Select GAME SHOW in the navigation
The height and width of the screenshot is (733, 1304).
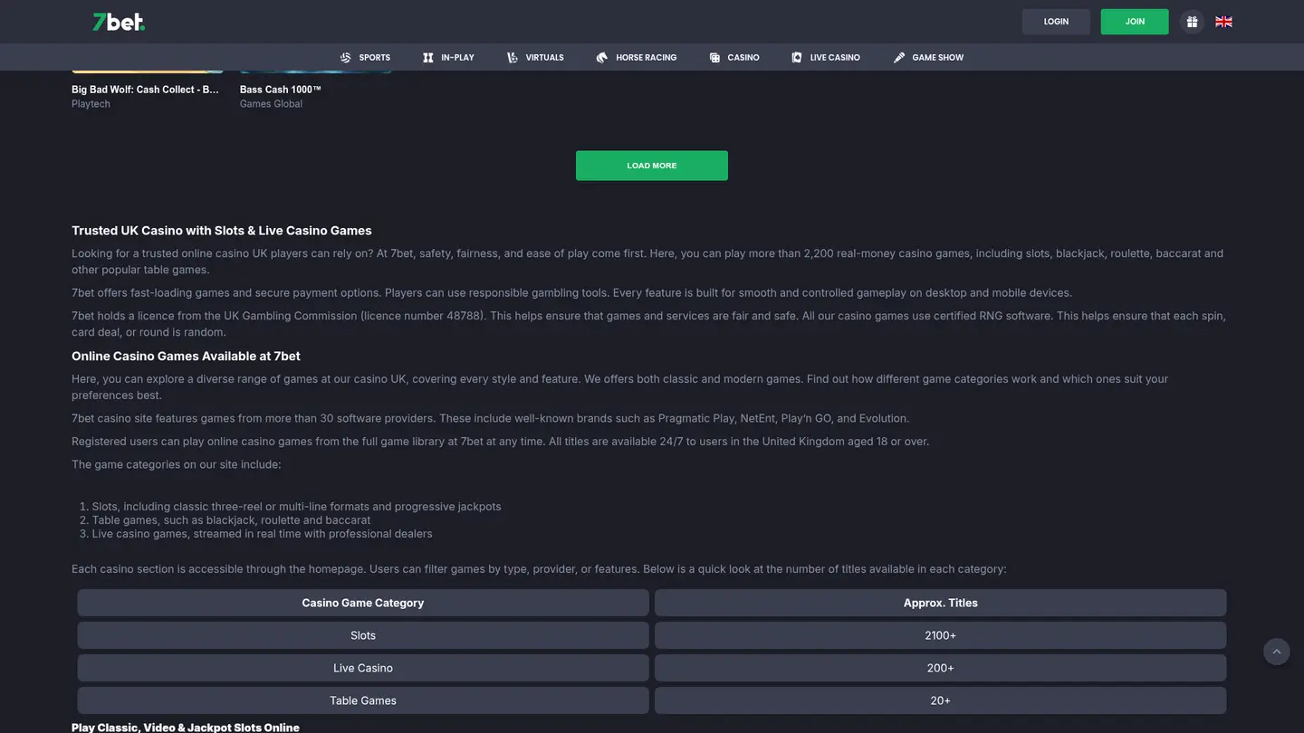click(938, 57)
